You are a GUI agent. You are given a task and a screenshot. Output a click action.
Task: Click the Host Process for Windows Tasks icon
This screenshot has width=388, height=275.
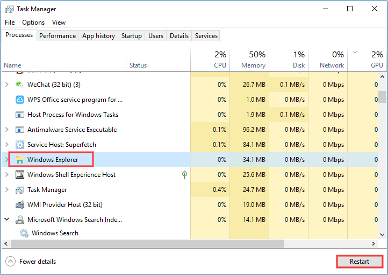coord(19,115)
